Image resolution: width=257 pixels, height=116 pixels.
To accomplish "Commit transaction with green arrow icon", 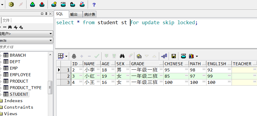I will click(x=32, y=4).
